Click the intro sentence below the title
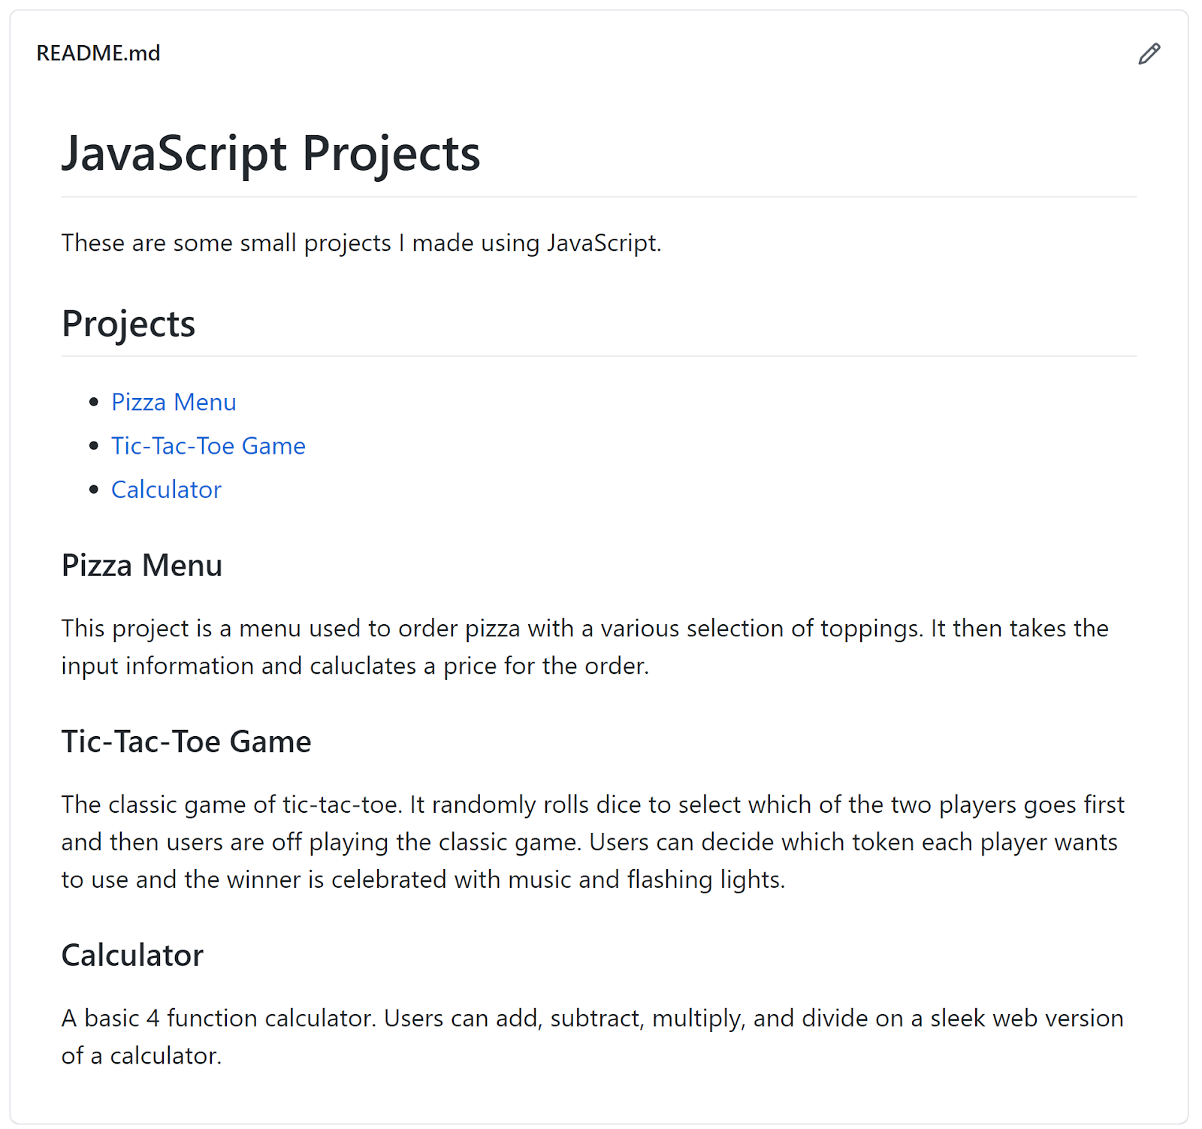Viewport: 1202px width, 1129px height. (361, 242)
